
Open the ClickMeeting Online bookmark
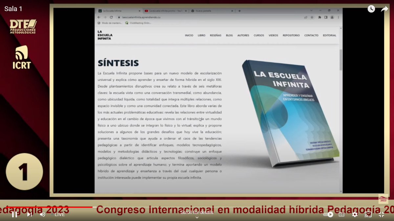pyautogui.click(x=138, y=23)
